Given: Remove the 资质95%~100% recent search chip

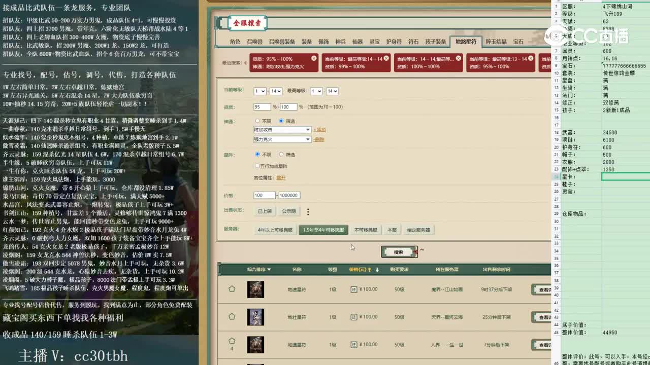Looking at the screenshot, I should 314,58.
